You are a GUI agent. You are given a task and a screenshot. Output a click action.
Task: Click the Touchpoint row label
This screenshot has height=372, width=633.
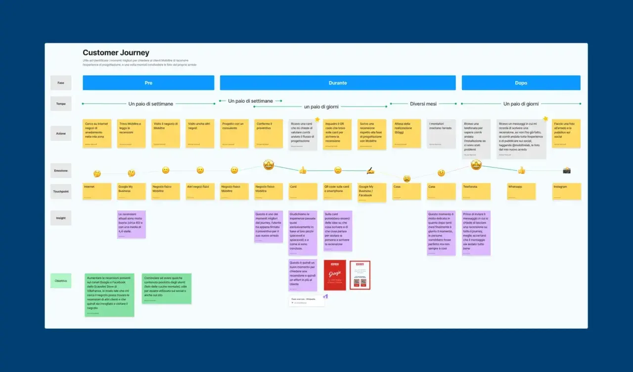click(x=61, y=191)
